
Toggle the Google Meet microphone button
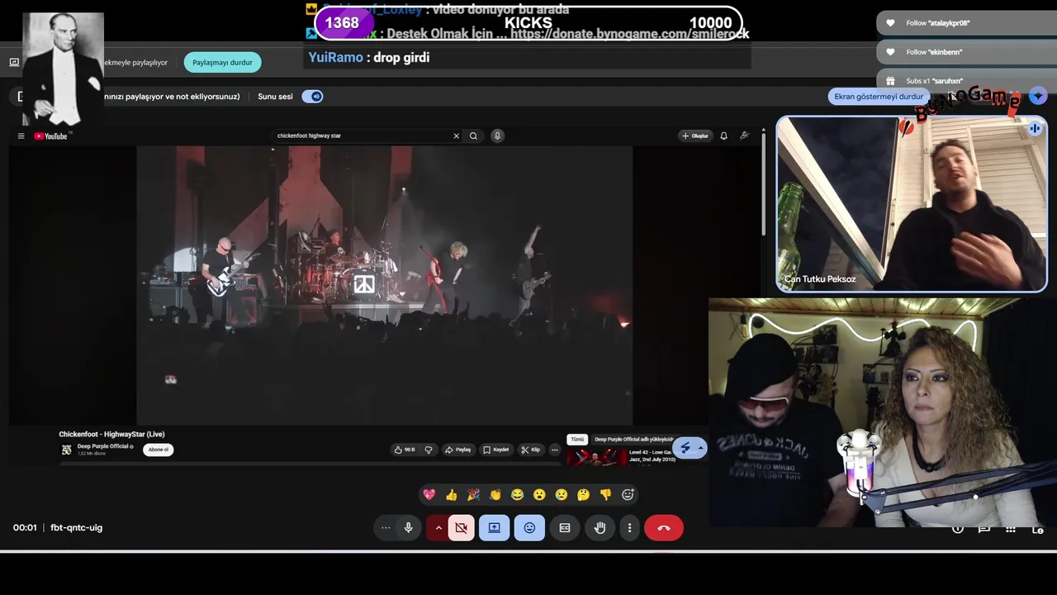(x=408, y=527)
